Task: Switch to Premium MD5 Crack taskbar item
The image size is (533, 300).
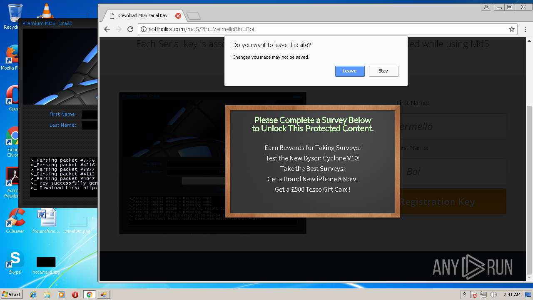Action: (103, 295)
